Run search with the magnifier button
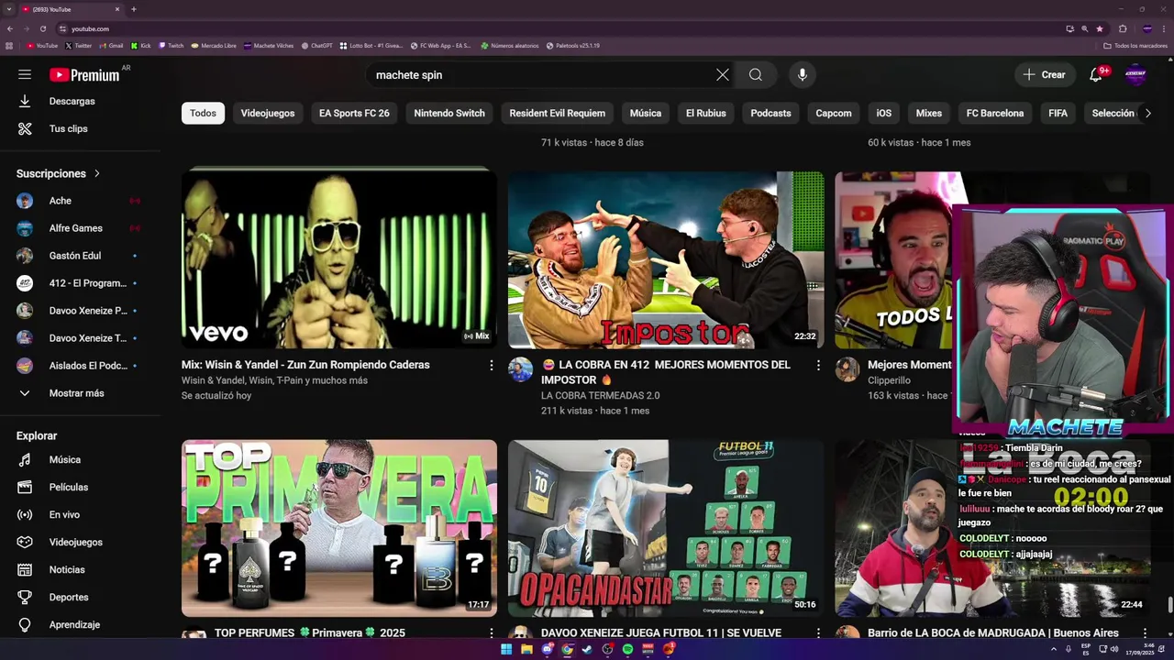This screenshot has height=660, width=1174. click(x=756, y=75)
